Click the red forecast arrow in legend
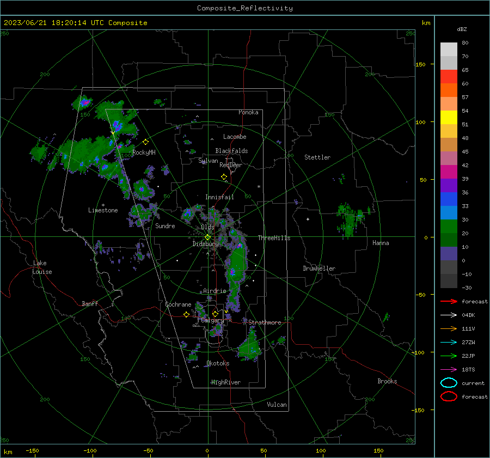 coord(449,301)
